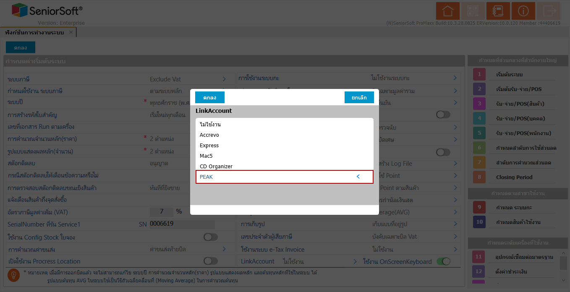Viewport: 570px width, 292px height.
Task: Click value พุทธศักราช in ระบบปี row
Action: click(170, 103)
